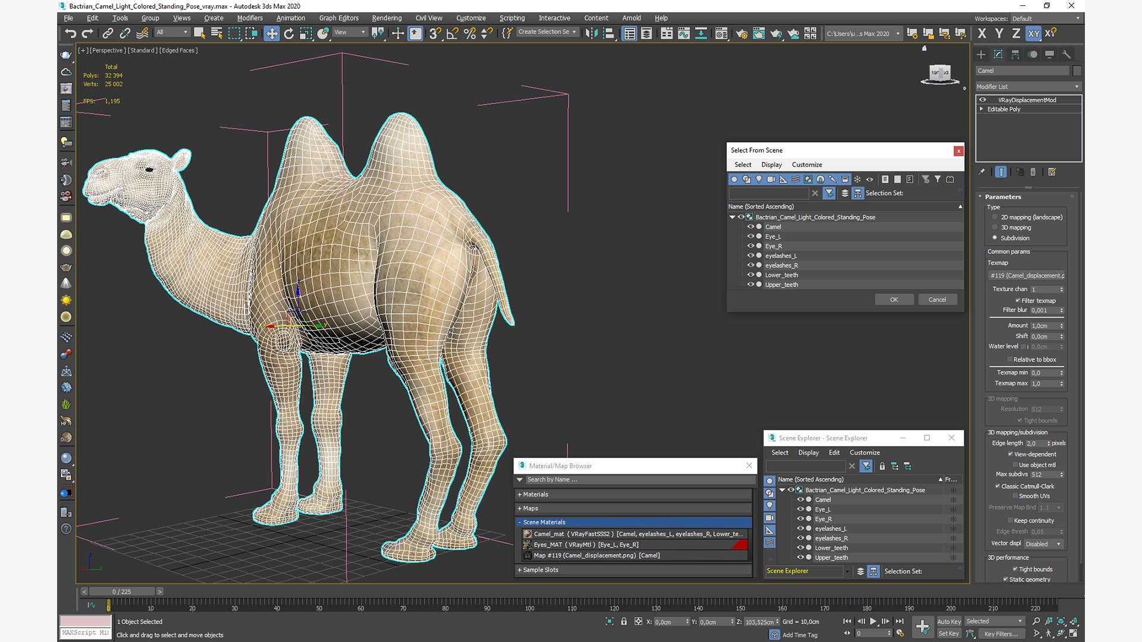Image resolution: width=1142 pixels, height=642 pixels.
Task: Open Display menu in Select From Scene
Action: [x=771, y=165]
